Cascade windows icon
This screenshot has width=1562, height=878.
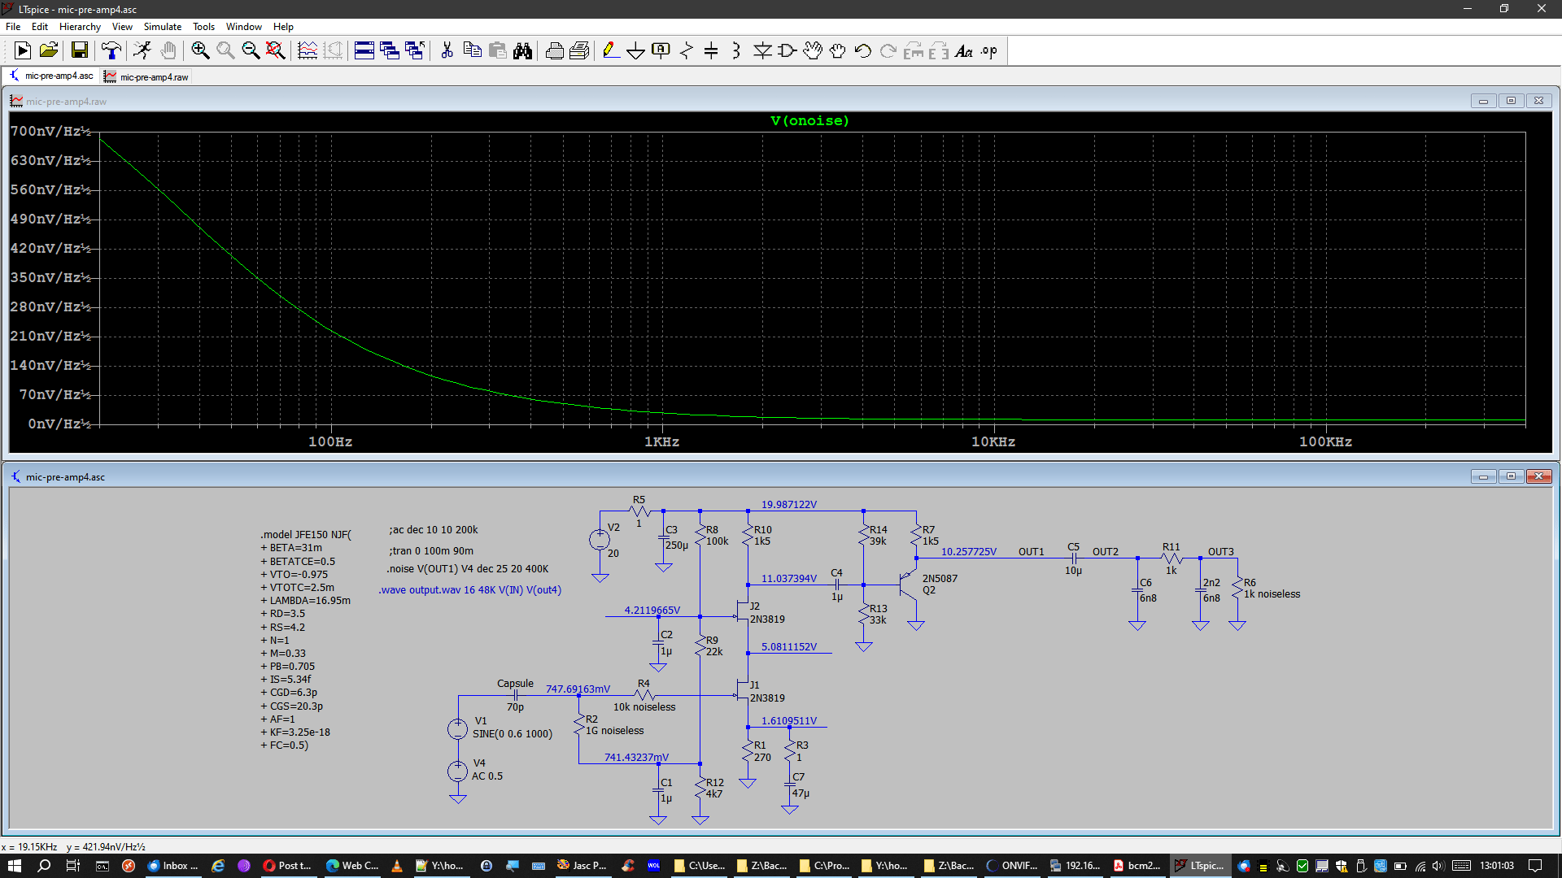point(390,50)
